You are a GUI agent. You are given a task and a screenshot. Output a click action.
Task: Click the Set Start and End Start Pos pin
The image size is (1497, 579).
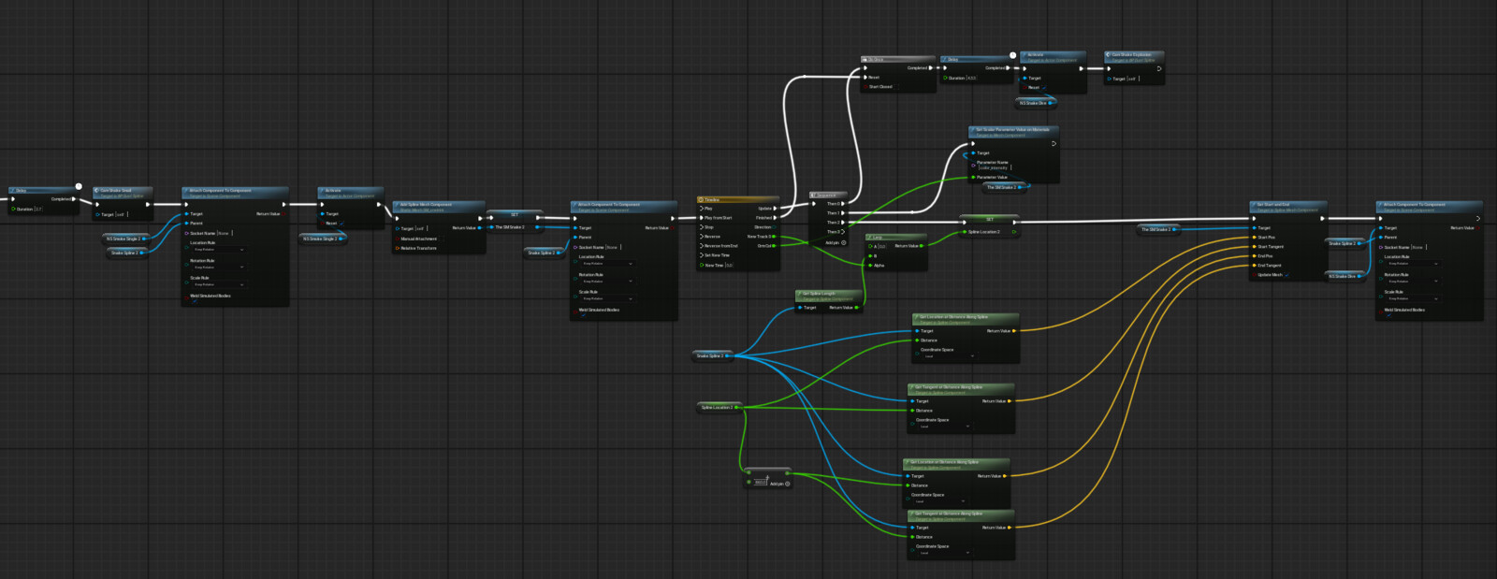tap(1255, 238)
